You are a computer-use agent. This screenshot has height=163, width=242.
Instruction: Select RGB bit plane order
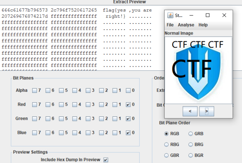(x=166, y=134)
